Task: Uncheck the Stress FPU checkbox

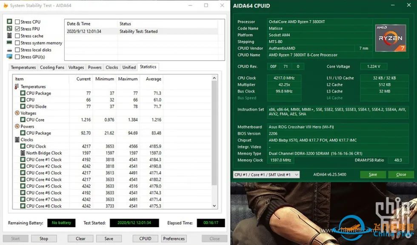Action: click(17, 28)
